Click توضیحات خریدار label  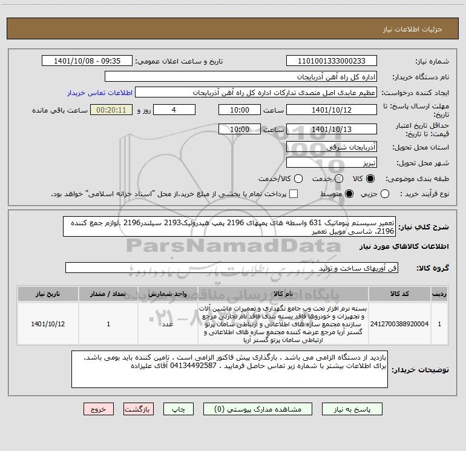click(x=420, y=370)
